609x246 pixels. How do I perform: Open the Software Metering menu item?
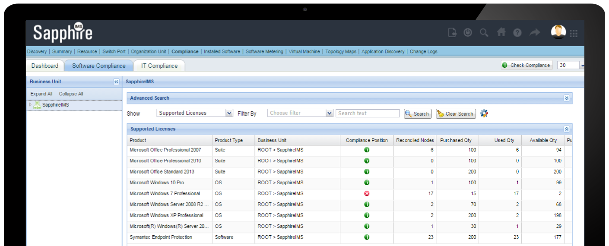(x=264, y=51)
